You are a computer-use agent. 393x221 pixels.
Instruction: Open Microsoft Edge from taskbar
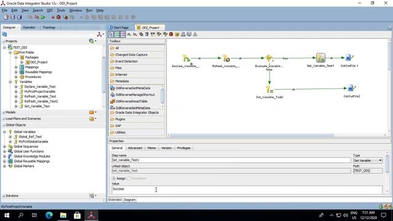tap(49, 215)
